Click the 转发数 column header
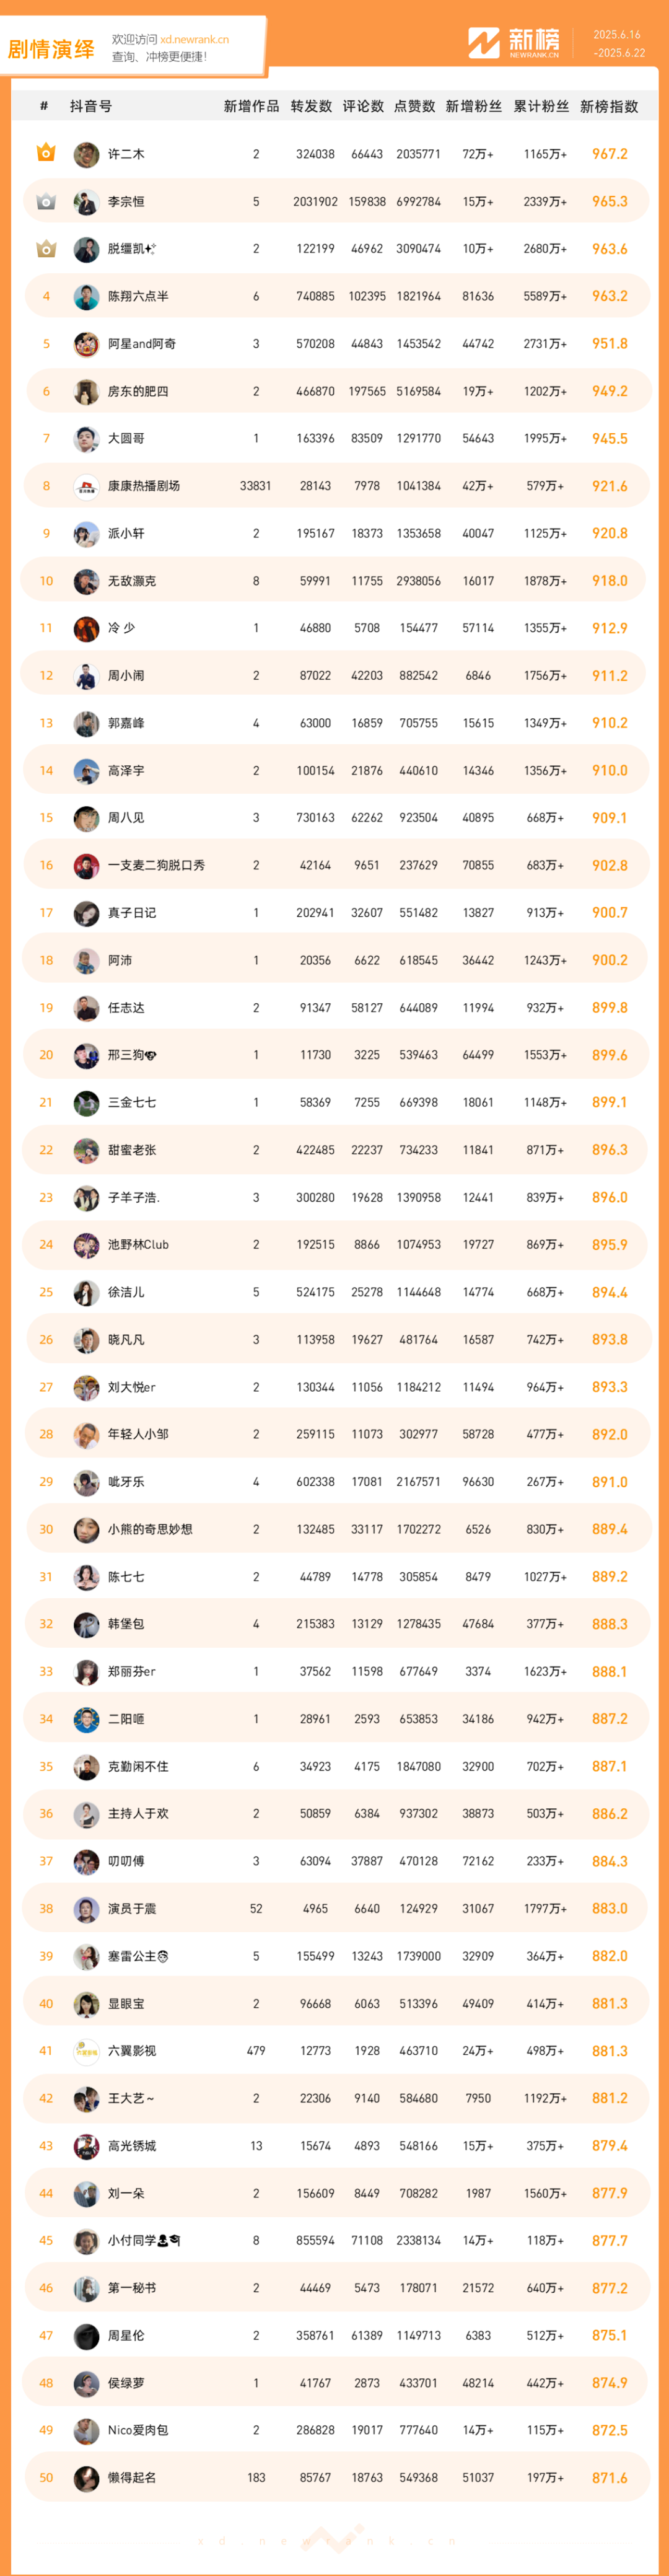Viewport: 669px width, 2576px height. (311, 106)
